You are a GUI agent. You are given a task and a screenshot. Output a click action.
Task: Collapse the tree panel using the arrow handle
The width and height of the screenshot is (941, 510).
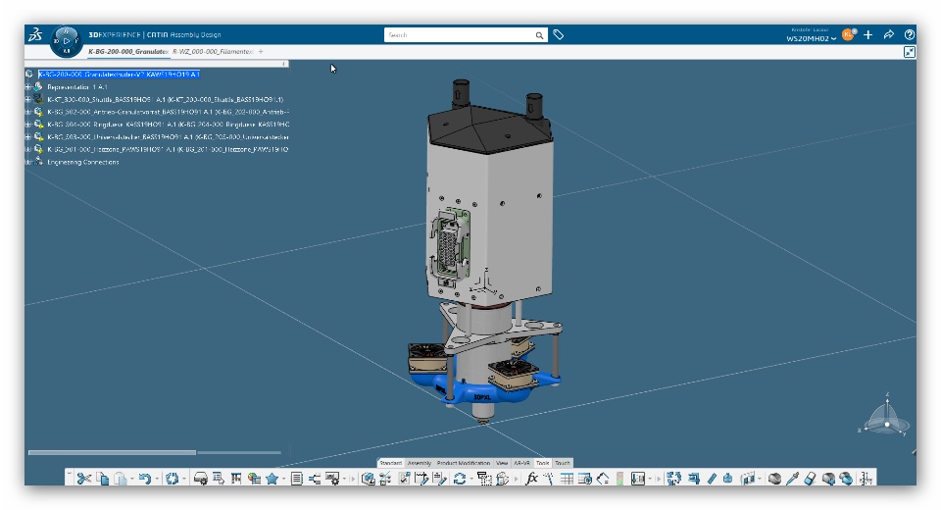(x=284, y=64)
